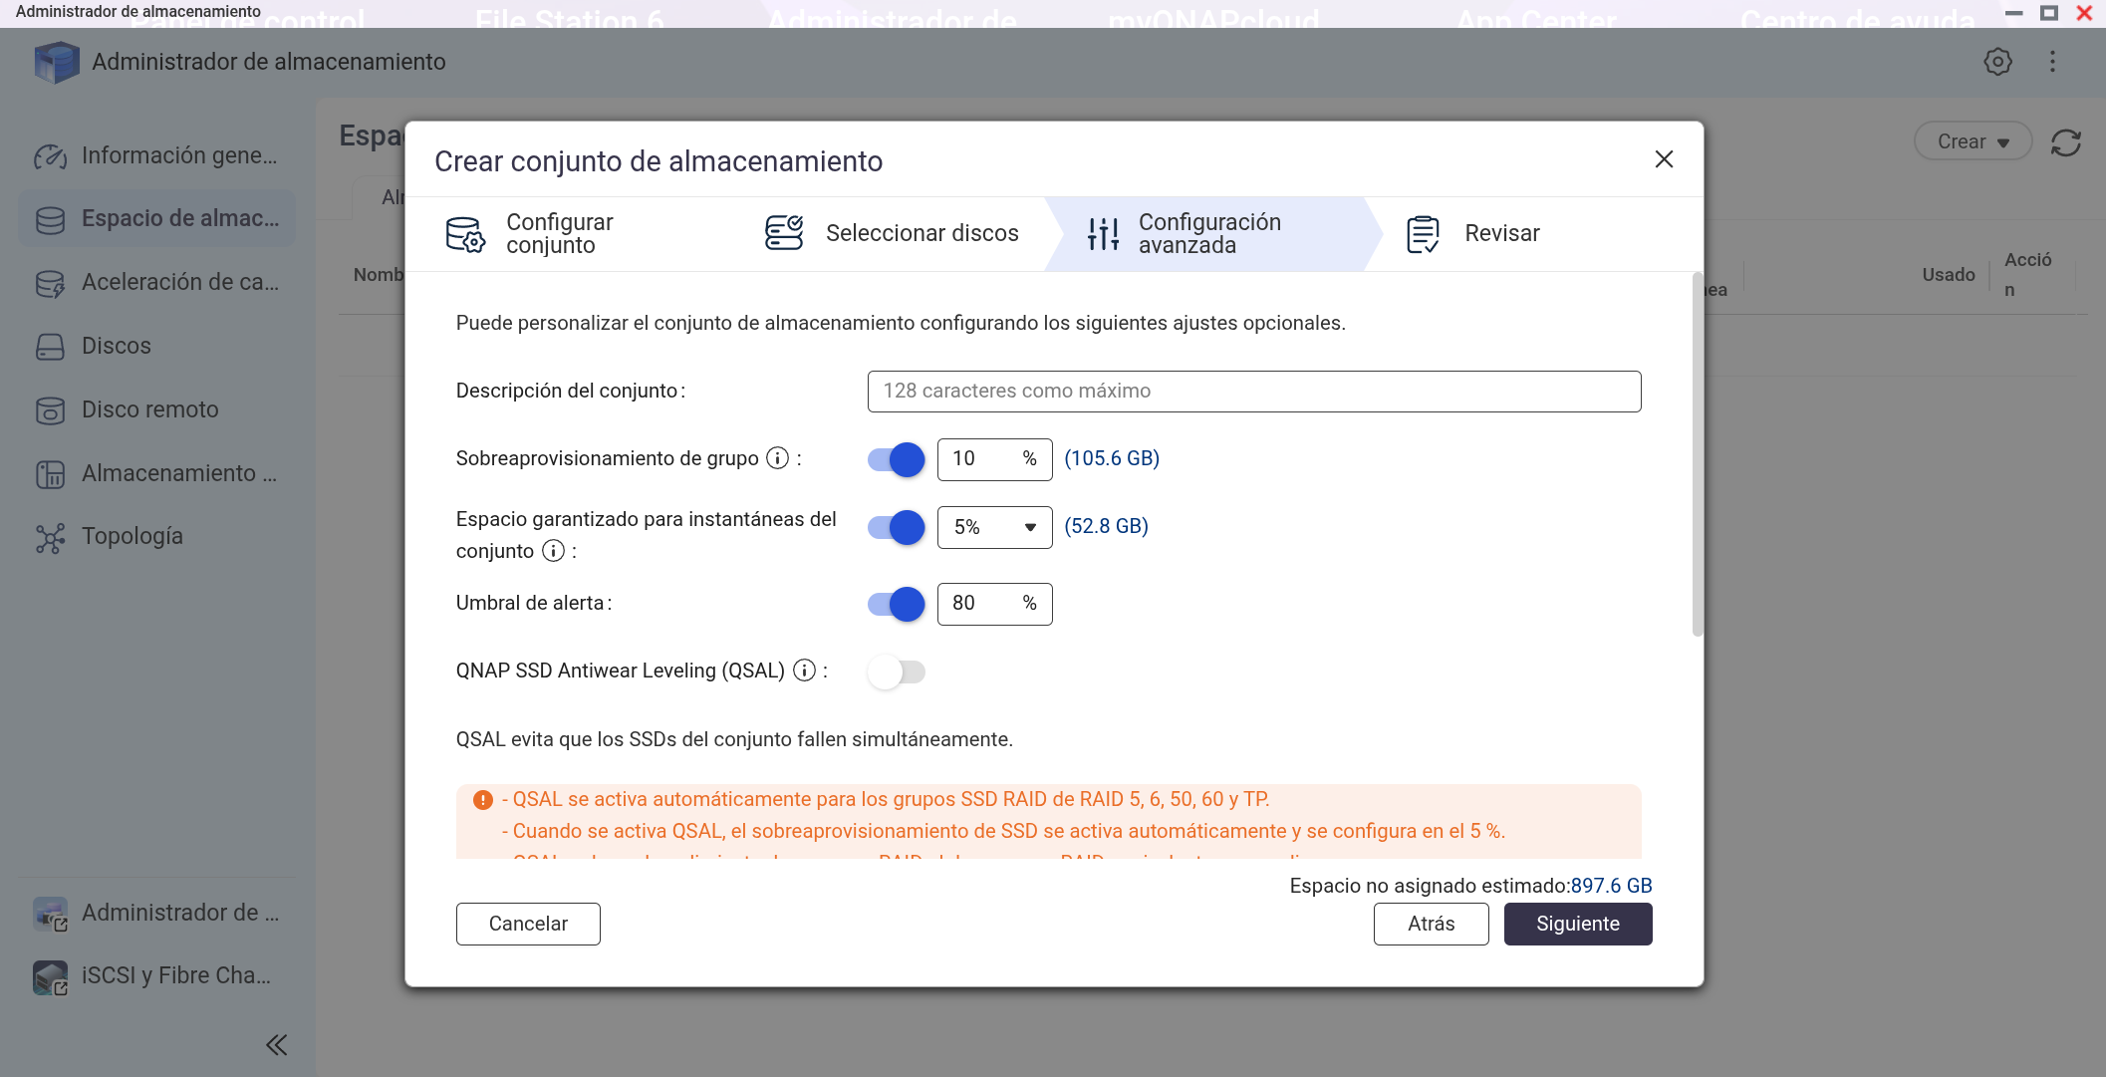Click the Siguiente button

point(1577,924)
